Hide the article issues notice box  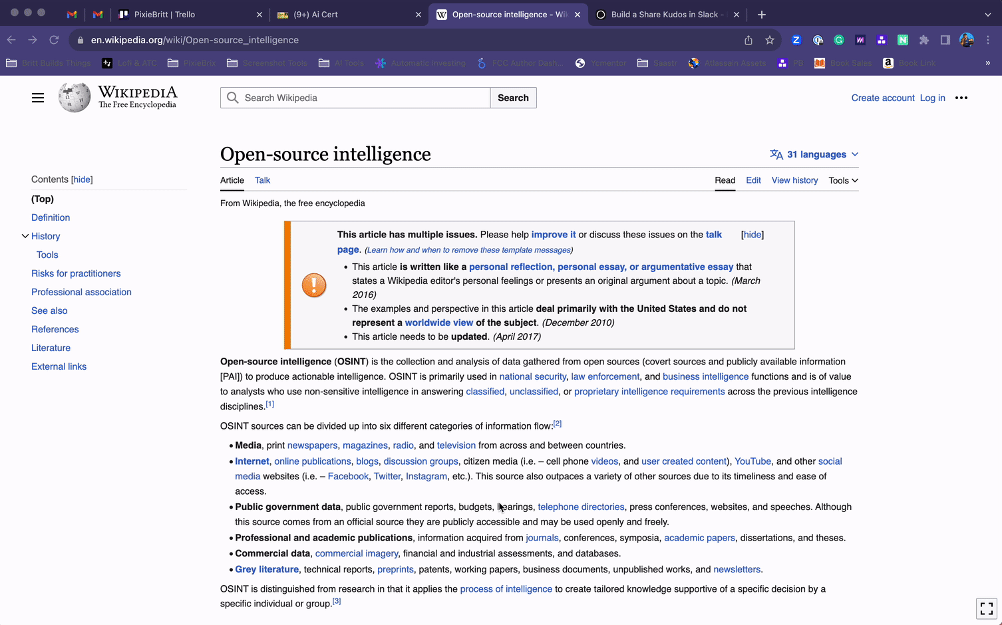[752, 235]
